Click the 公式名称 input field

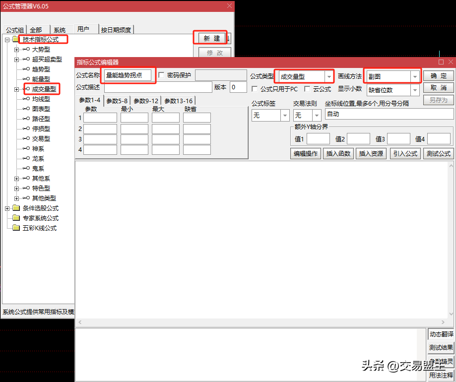128,75
